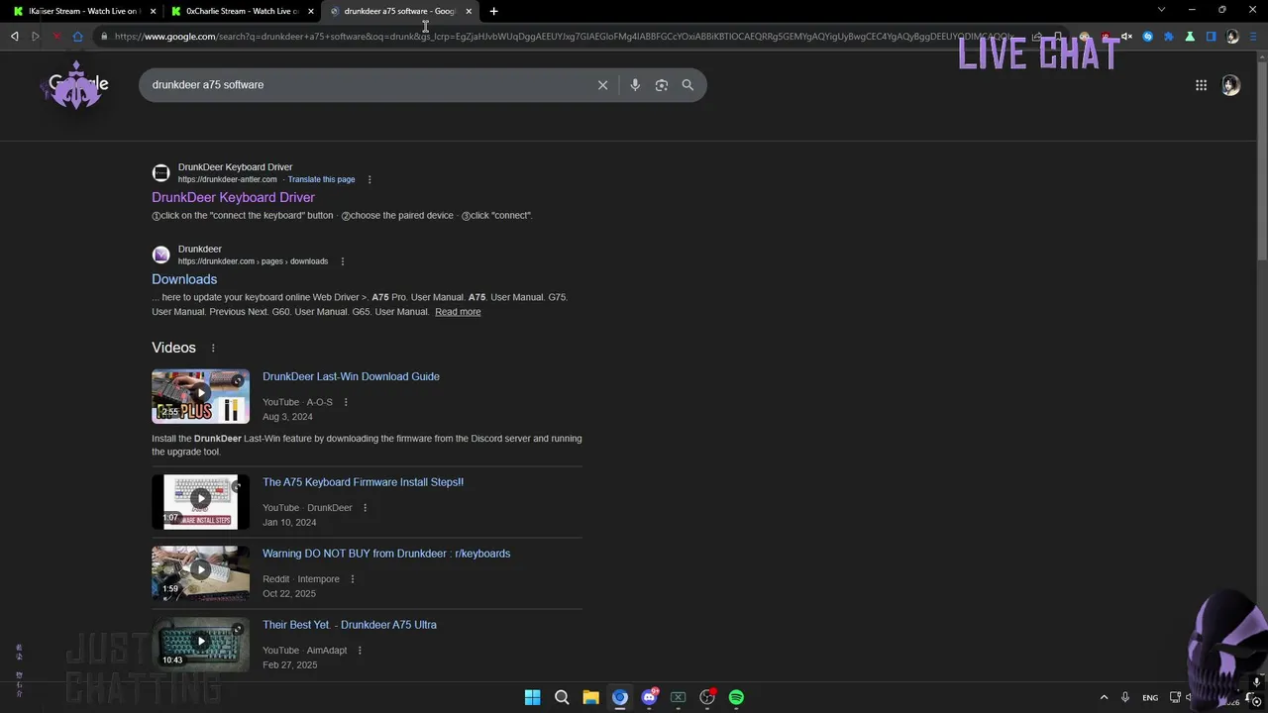
Task: Click the mute tab speaker icon
Action: coord(1126,37)
